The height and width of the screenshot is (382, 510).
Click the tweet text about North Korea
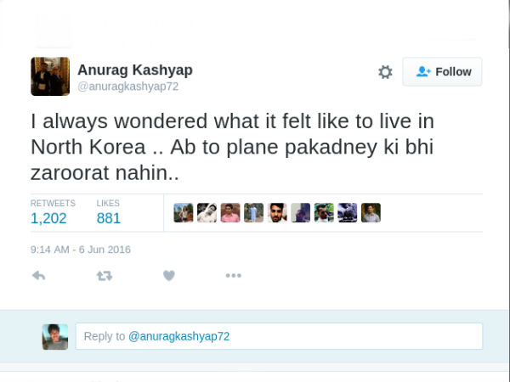[x=232, y=146]
